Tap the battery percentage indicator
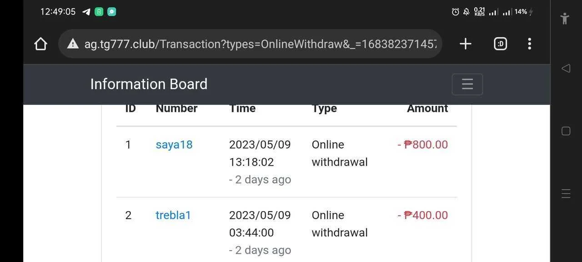Screen dimensions: 582x262 pyautogui.click(x=521, y=12)
